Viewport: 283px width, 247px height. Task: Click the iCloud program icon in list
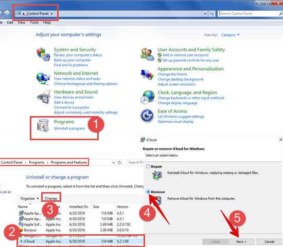(21, 241)
